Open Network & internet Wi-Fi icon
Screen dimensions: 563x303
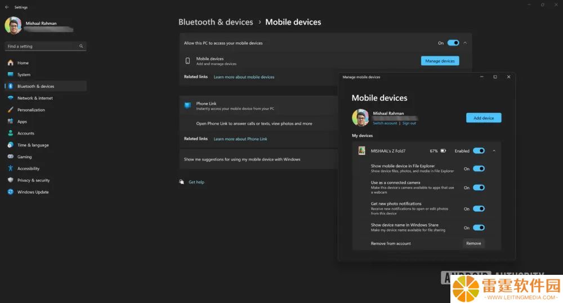[10, 97]
